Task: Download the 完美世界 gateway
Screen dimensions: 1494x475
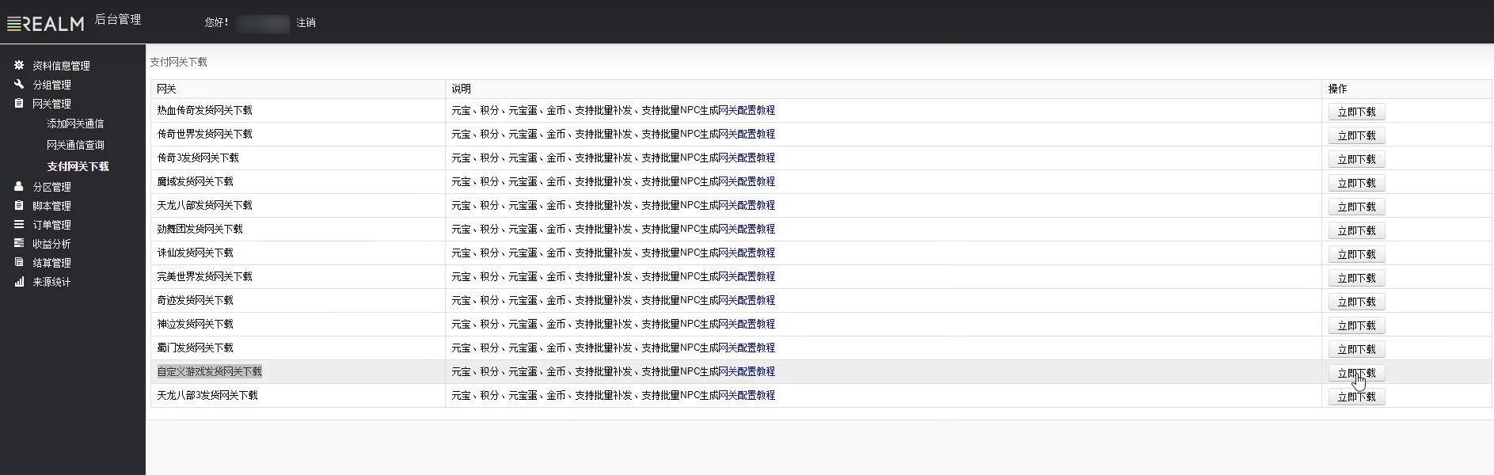Action: [1356, 278]
